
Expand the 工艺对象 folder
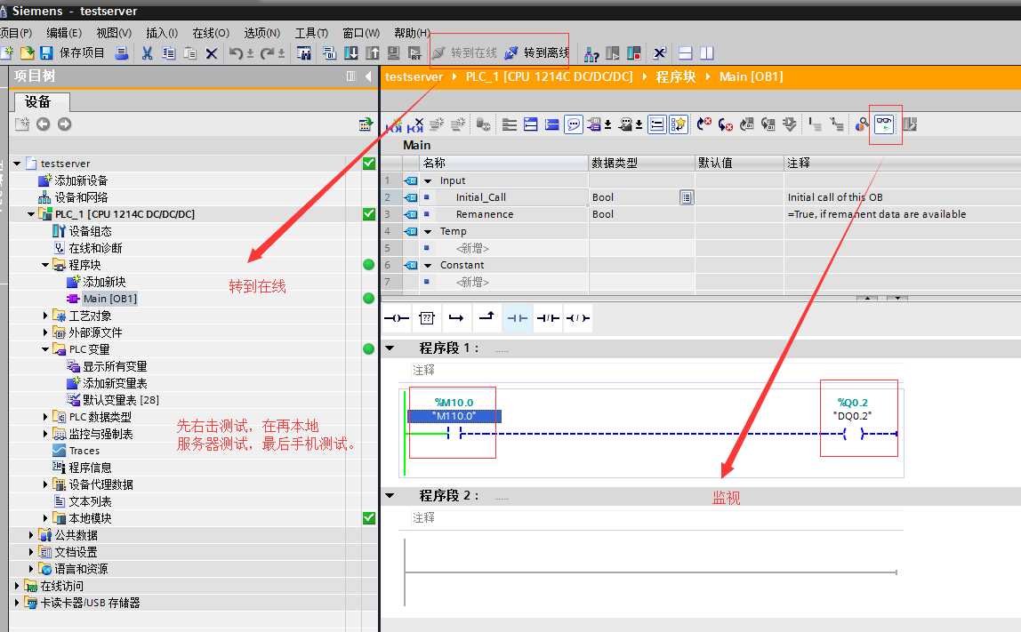point(45,316)
